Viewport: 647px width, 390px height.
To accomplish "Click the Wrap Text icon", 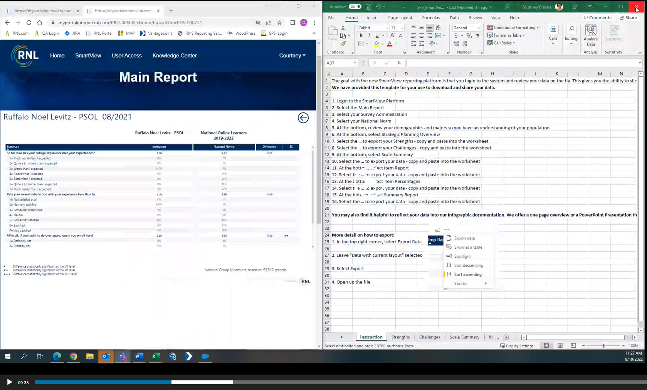I will click(438, 27).
